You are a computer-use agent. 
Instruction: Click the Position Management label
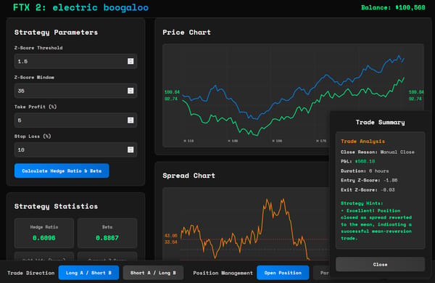coord(223,273)
